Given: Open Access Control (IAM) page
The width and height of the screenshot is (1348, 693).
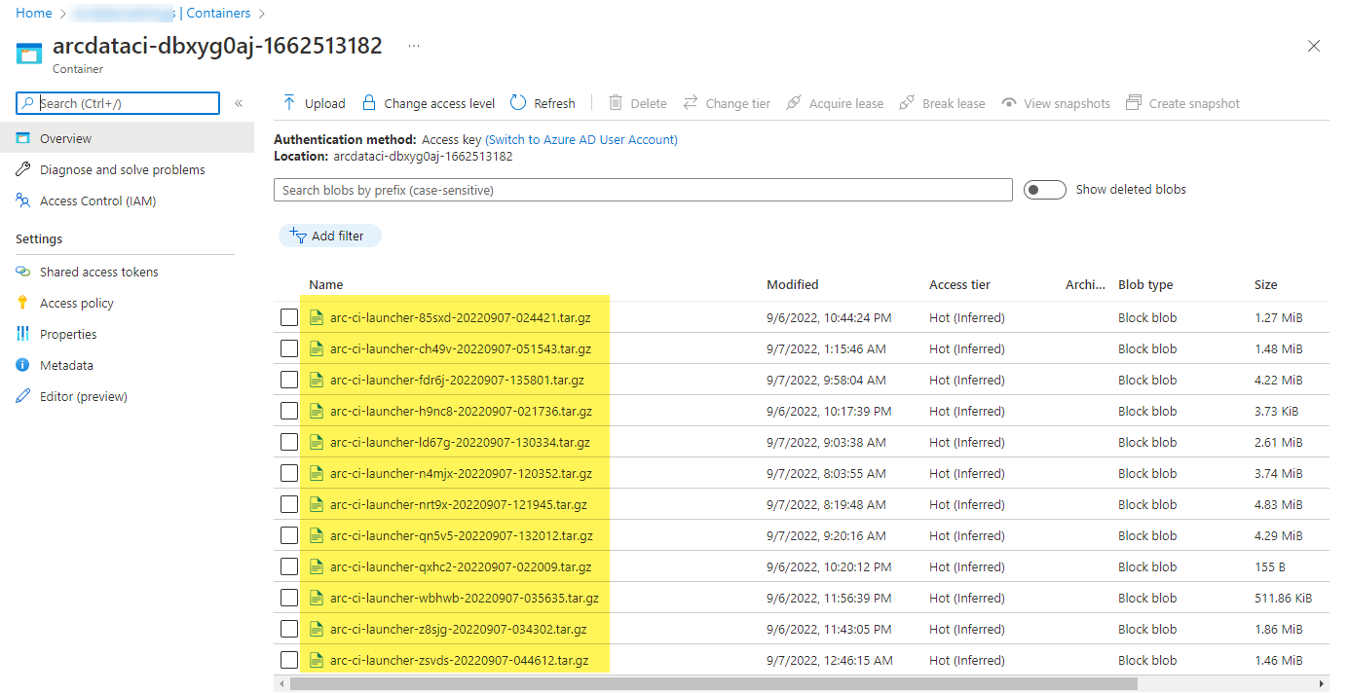Looking at the screenshot, I should (97, 201).
